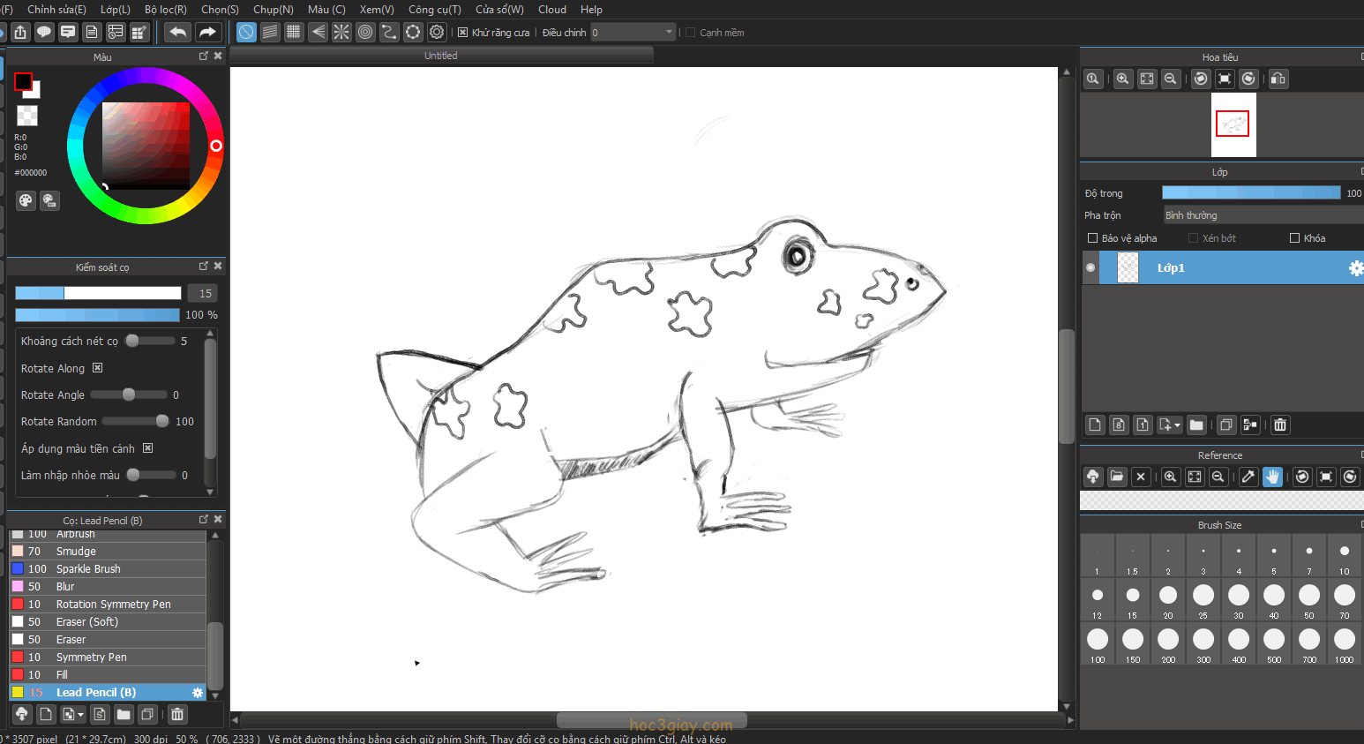Open the Pha trộn blending mode dropdown
Screen dimensions: 1364x744
click(1262, 215)
